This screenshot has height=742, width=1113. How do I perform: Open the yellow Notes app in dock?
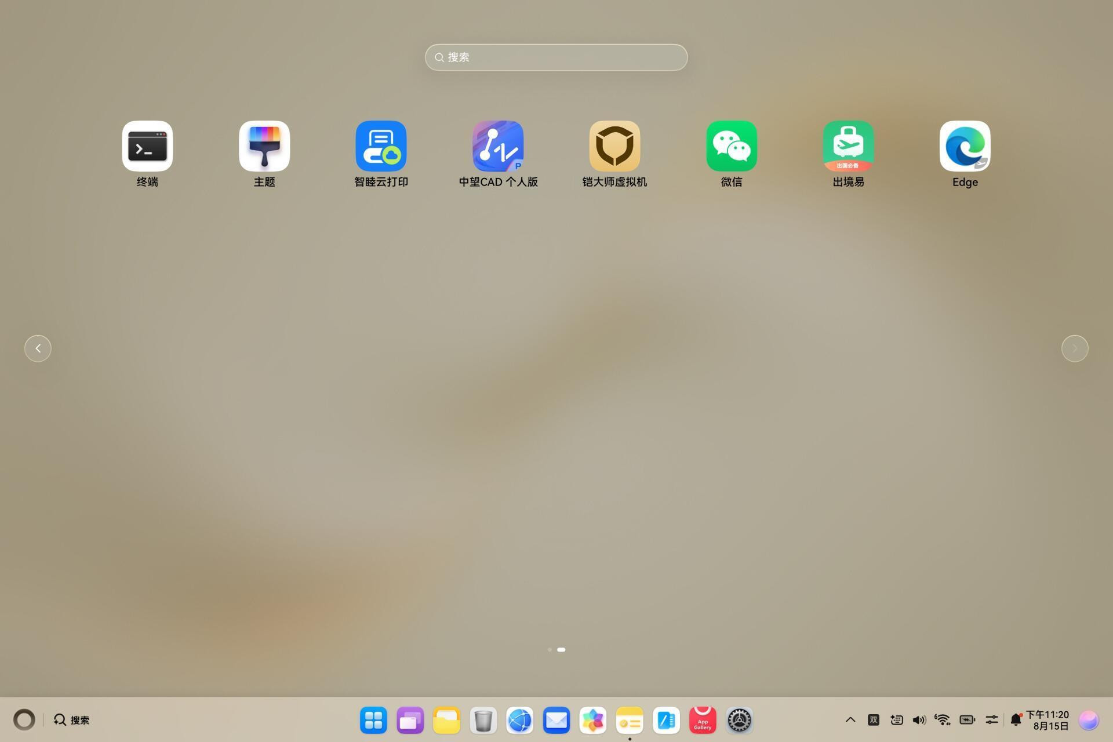630,720
